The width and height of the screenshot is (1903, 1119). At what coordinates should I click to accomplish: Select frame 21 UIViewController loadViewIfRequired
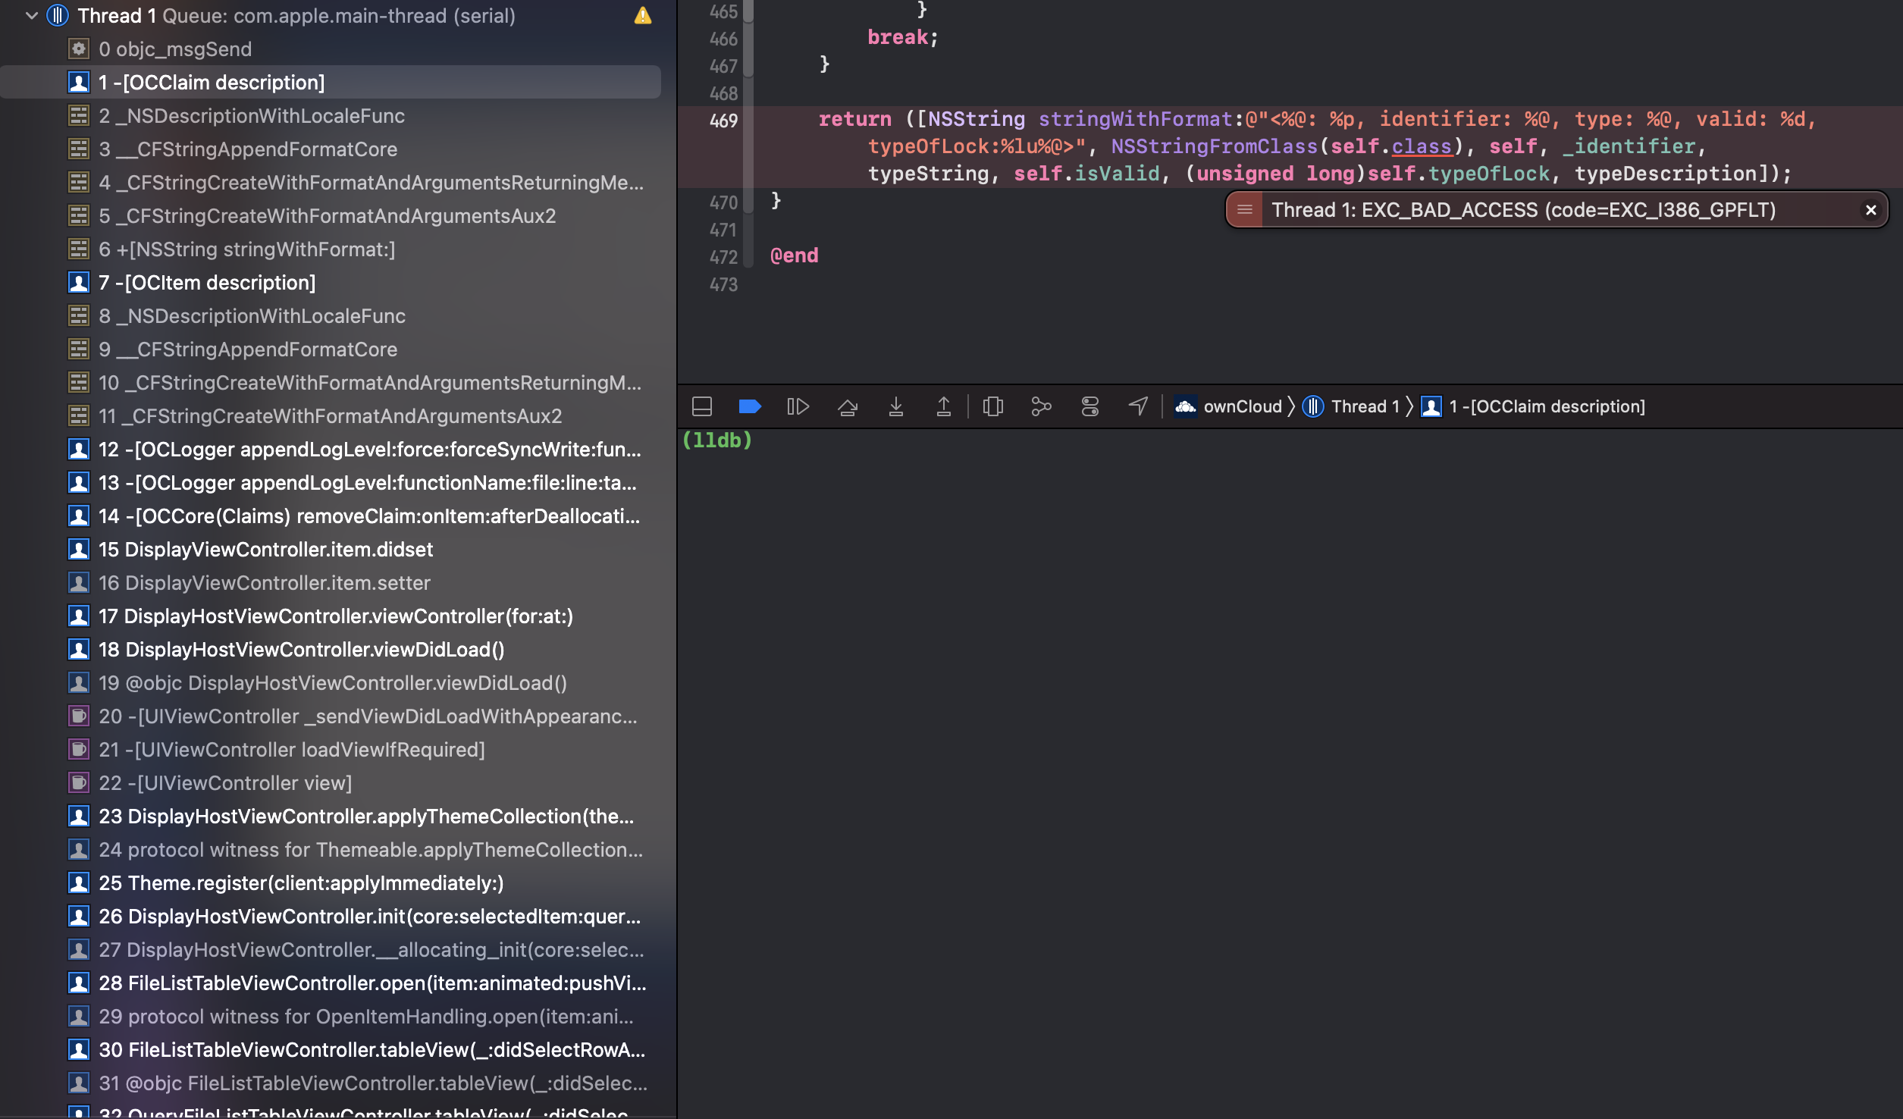point(331,750)
